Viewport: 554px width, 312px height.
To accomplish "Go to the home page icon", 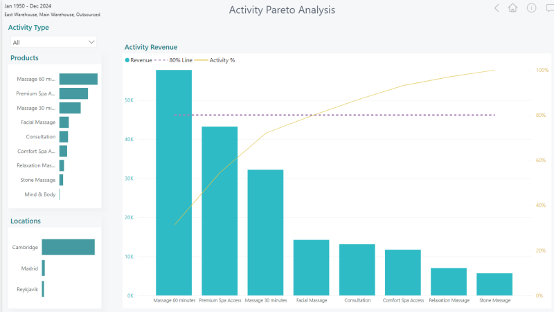I will pyautogui.click(x=512, y=8).
